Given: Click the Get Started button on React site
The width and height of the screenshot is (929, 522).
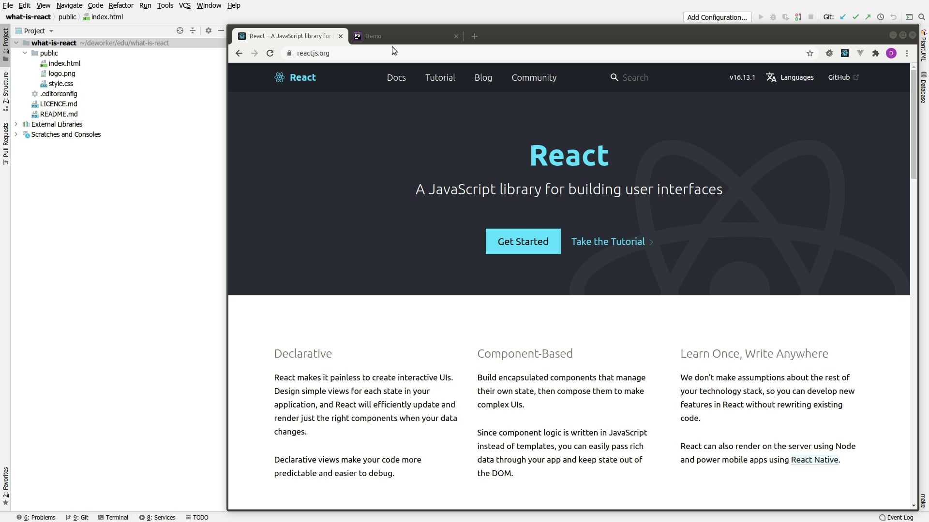Looking at the screenshot, I should [523, 241].
